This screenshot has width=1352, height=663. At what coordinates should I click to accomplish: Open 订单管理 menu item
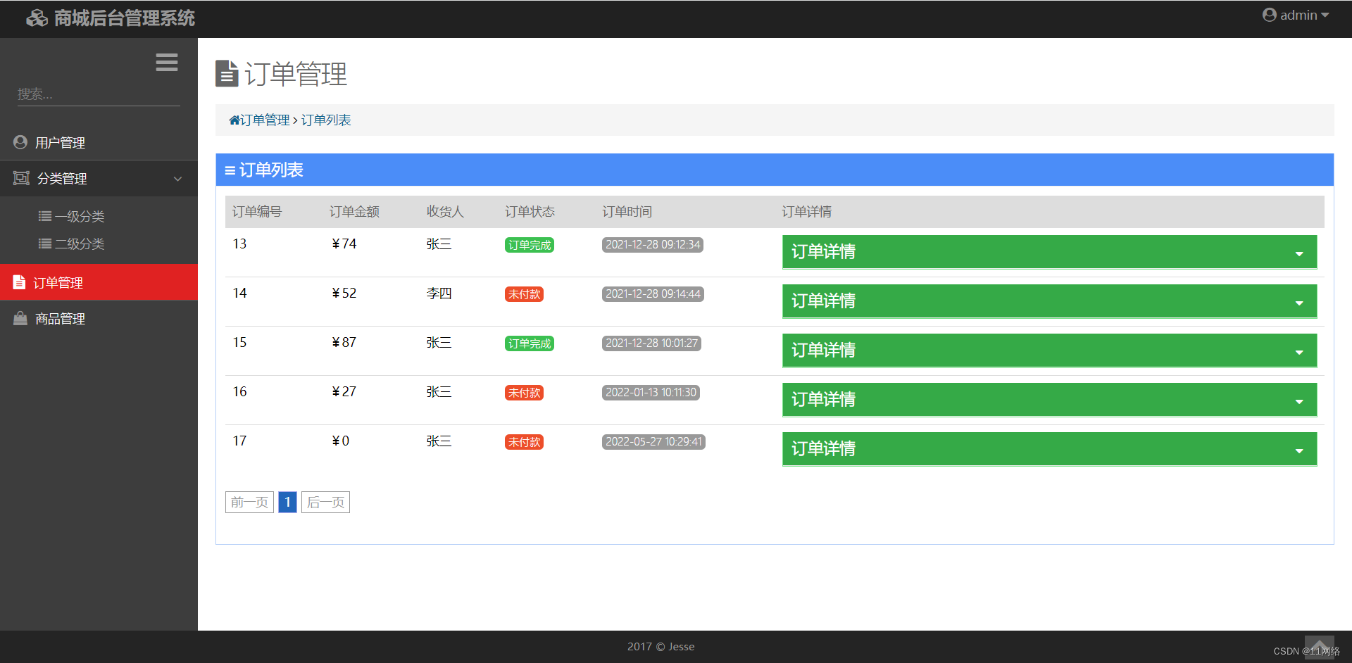[x=99, y=282]
